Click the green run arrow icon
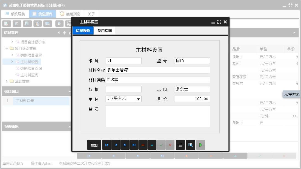The height and width of the screenshot is (169, 301). [200, 145]
